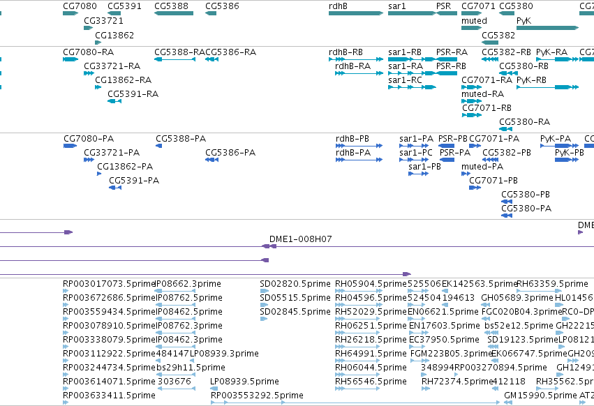
Task: Click the CG33721 gene label
Action: coord(103,20)
